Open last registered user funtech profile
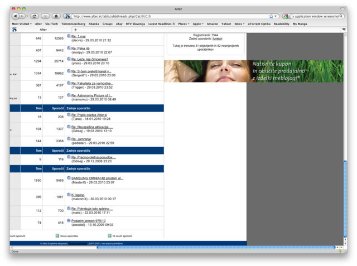This screenshot has width=357, height=266. tap(217, 38)
